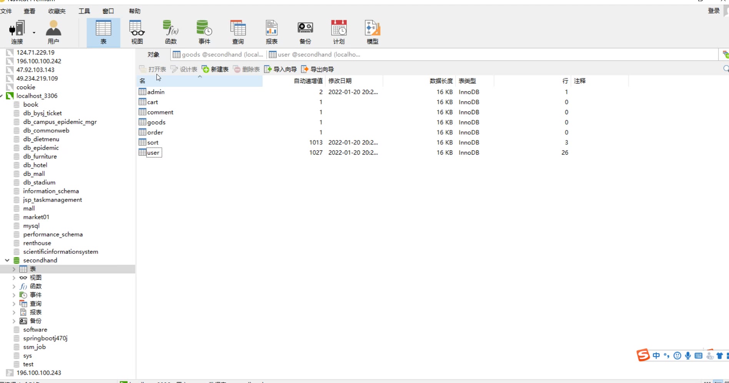Open the 用户 (User) toolbar tool
Screen dimensions: 729x383
pyautogui.click(x=53, y=32)
